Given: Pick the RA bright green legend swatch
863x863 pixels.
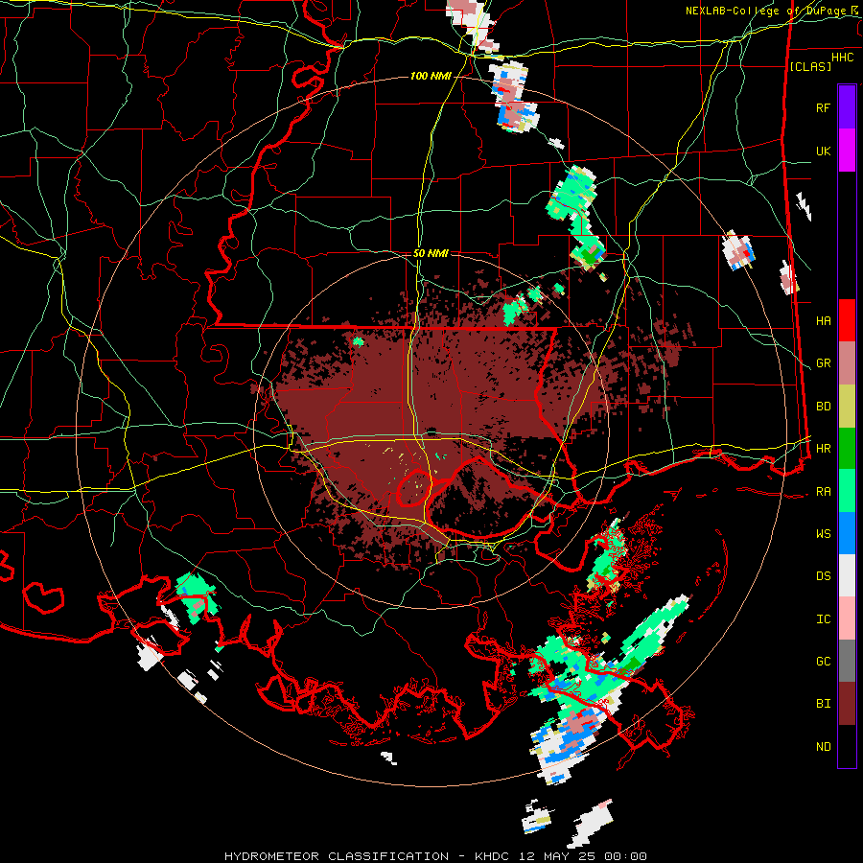Looking at the screenshot, I should (847, 491).
